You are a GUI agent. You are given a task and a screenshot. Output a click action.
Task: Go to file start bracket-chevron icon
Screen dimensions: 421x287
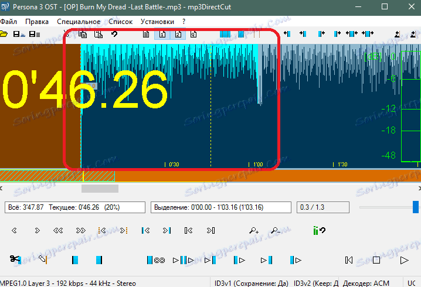188,230
